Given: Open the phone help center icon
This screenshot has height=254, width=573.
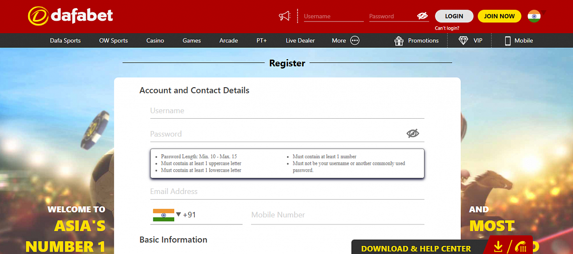Looking at the screenshot, I should 520,247.
